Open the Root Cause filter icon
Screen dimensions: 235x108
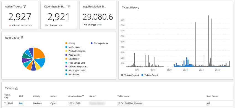pyautogui.click(x=22, y=38)
